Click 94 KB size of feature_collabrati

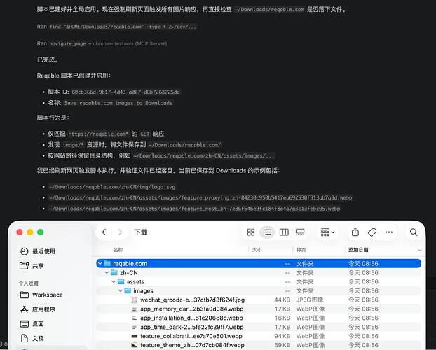pyautogui.click(x=282, y=336)
